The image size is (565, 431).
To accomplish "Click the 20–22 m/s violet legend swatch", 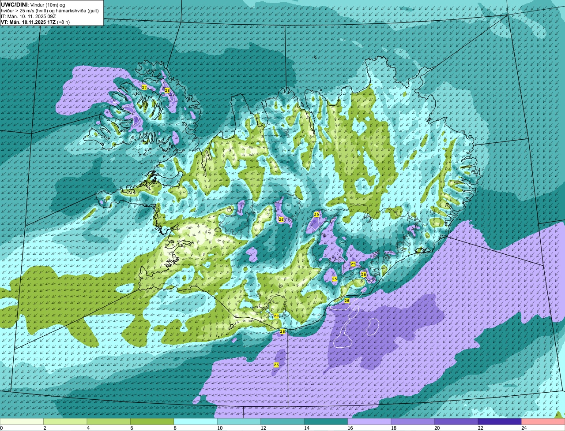I will (456, 421).
